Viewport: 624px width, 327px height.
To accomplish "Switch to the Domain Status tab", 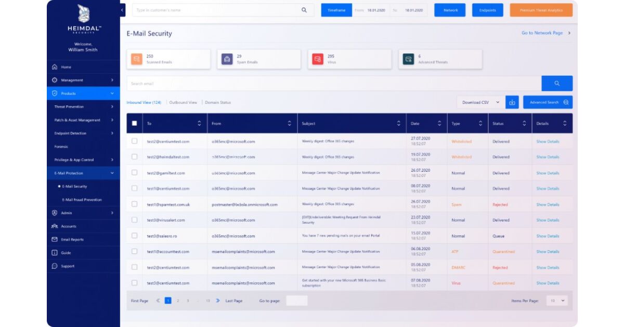I will point(218,103).
